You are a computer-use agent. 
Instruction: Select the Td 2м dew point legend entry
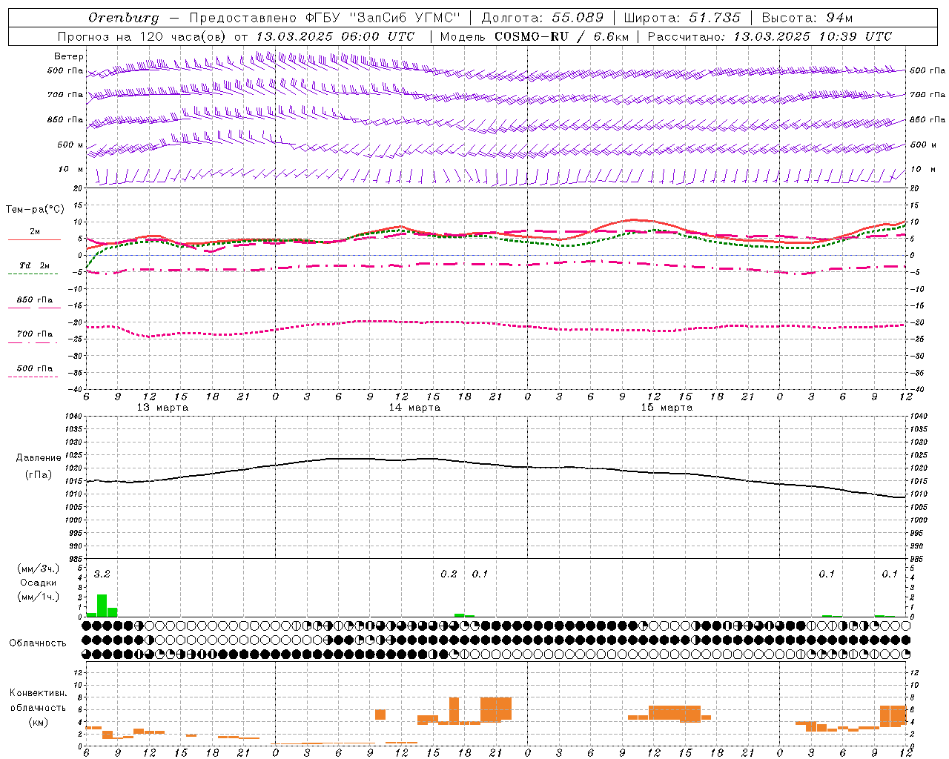35,268
